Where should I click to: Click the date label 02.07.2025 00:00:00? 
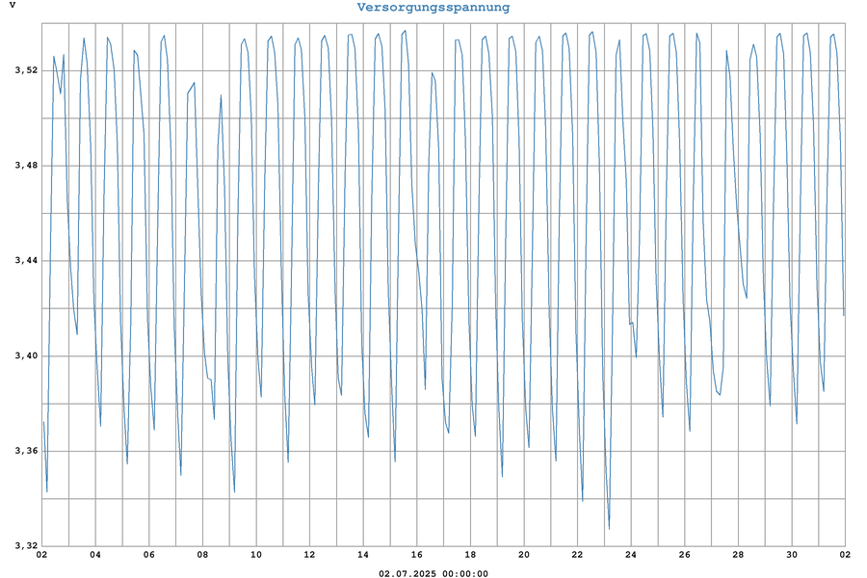433,573
